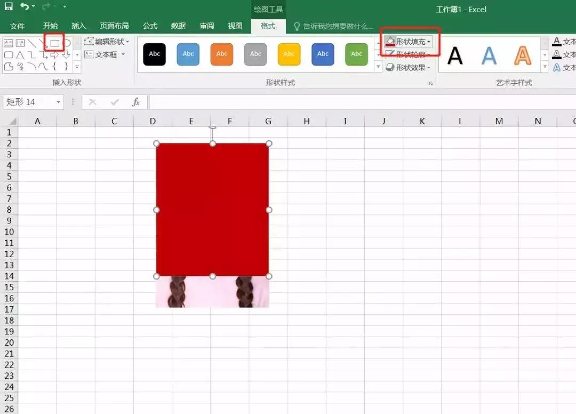Click the fx insert function icon

(136, 102)
